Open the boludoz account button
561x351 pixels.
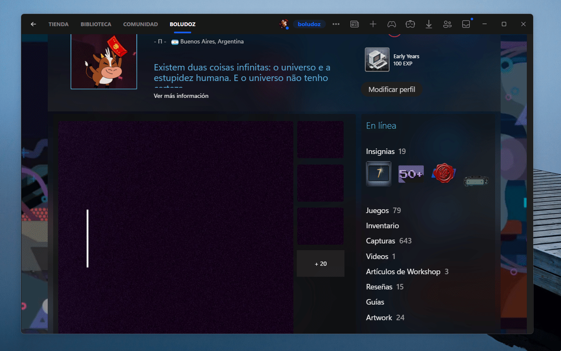(309, 24)
